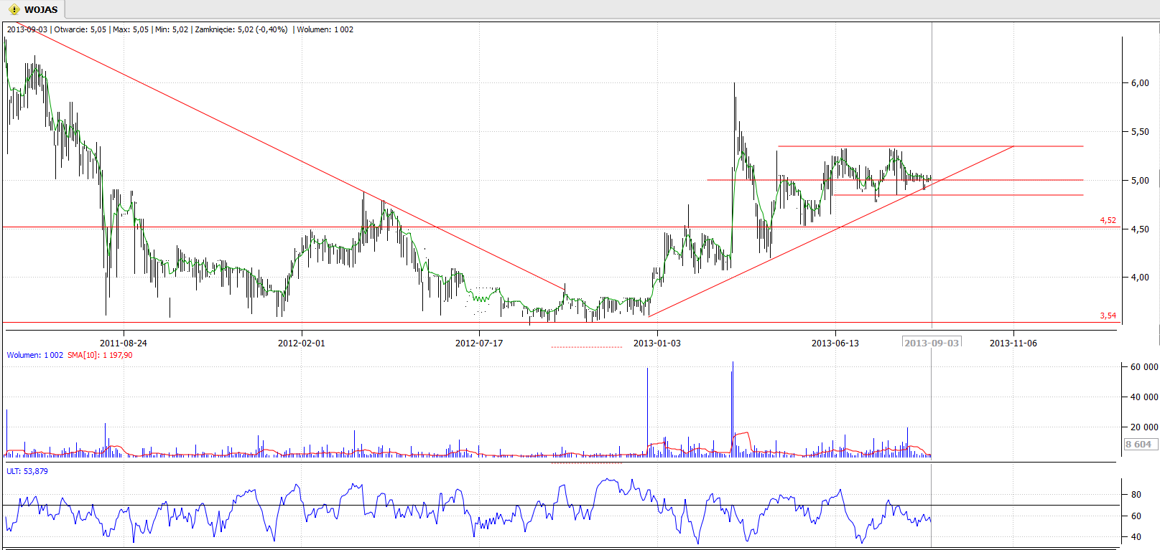Viewport: 1160px width, 550px height.
Task: Click the Min: 5,02 header value
Action: click(172, 29)
